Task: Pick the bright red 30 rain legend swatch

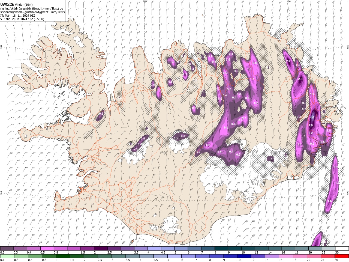Action: (x=342, y=256)
